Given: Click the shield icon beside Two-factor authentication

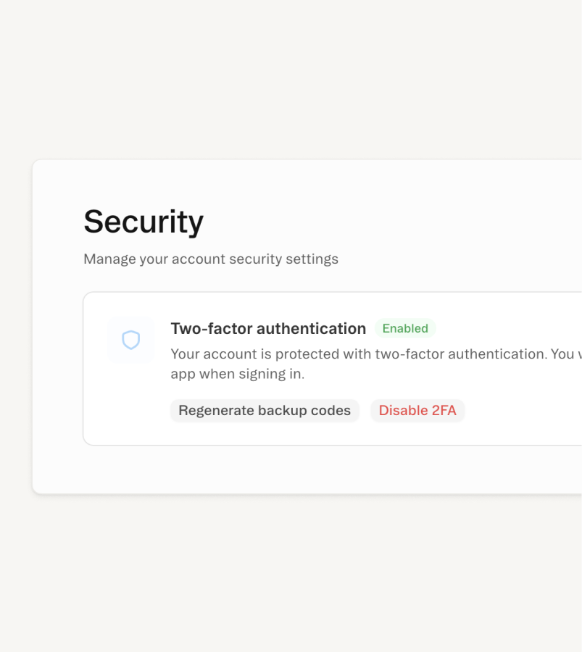Looking at the screenshot, I should (130, 339).
